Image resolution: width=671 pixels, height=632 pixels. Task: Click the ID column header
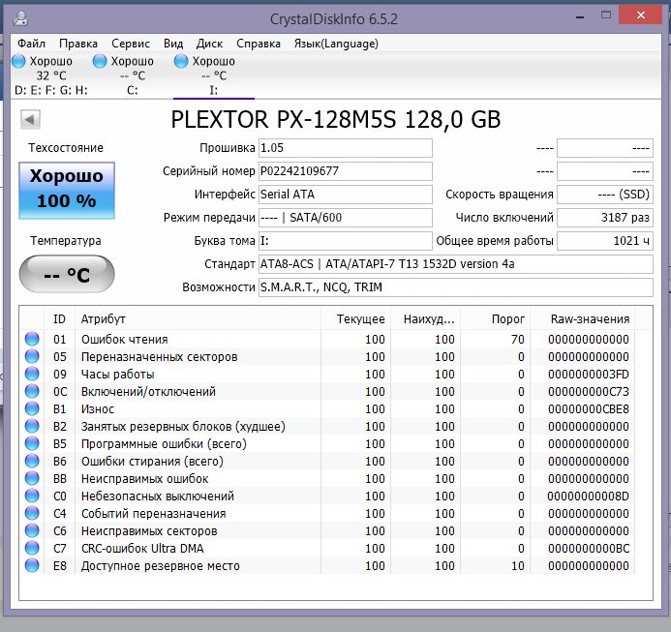click(x=59, y=319)
